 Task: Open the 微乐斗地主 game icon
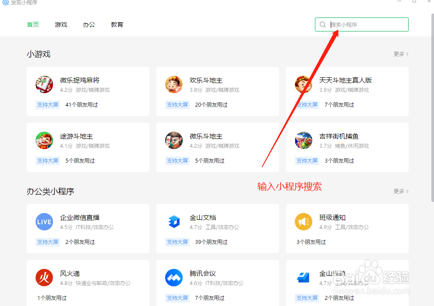click(x=174, y=140)
